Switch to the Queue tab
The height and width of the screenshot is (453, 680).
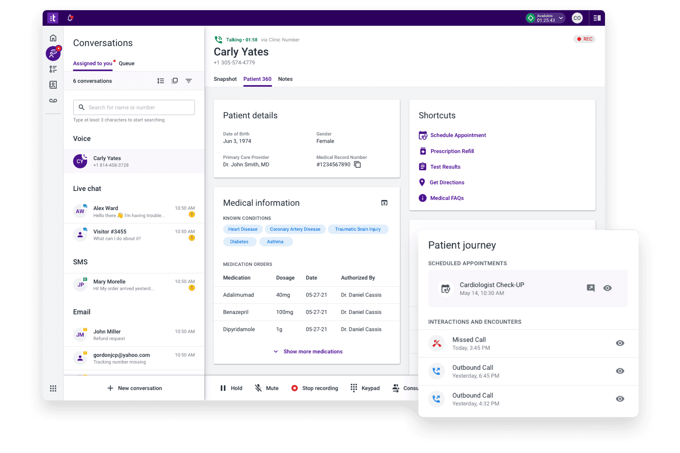coord(126,63)
